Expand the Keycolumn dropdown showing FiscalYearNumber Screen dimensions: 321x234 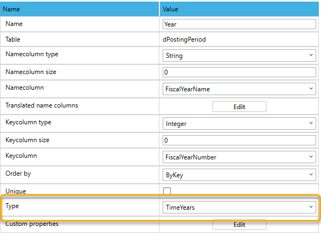(x=239, y=157)
